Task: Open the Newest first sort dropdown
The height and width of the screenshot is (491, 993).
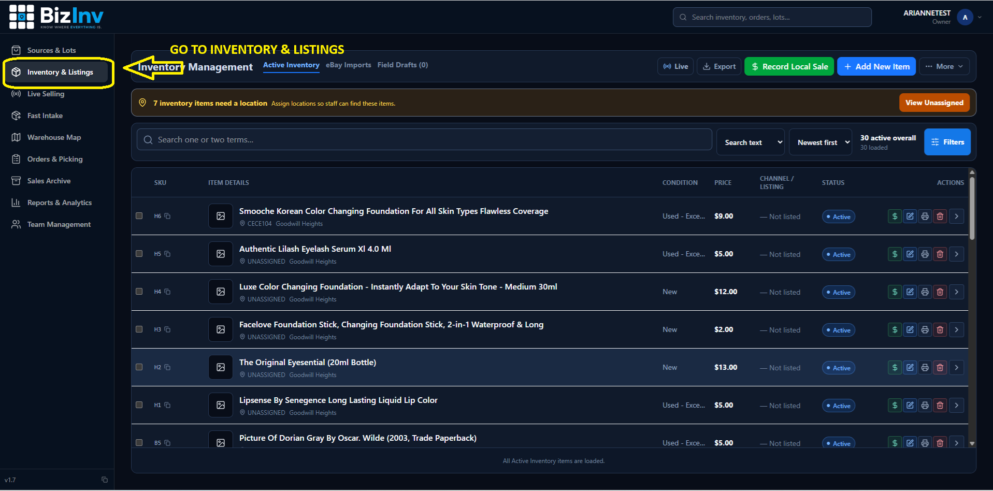Action: 821,142
